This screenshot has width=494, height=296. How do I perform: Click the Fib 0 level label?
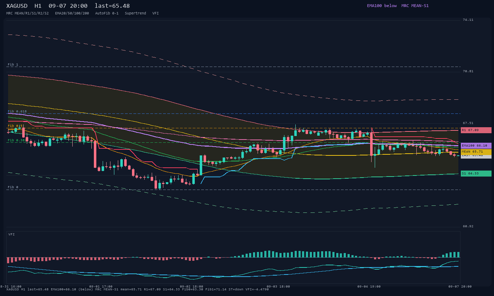click(x=13, y=187)
